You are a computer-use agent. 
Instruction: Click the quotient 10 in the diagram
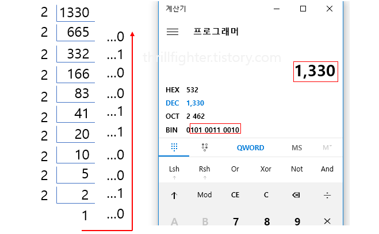82,155
